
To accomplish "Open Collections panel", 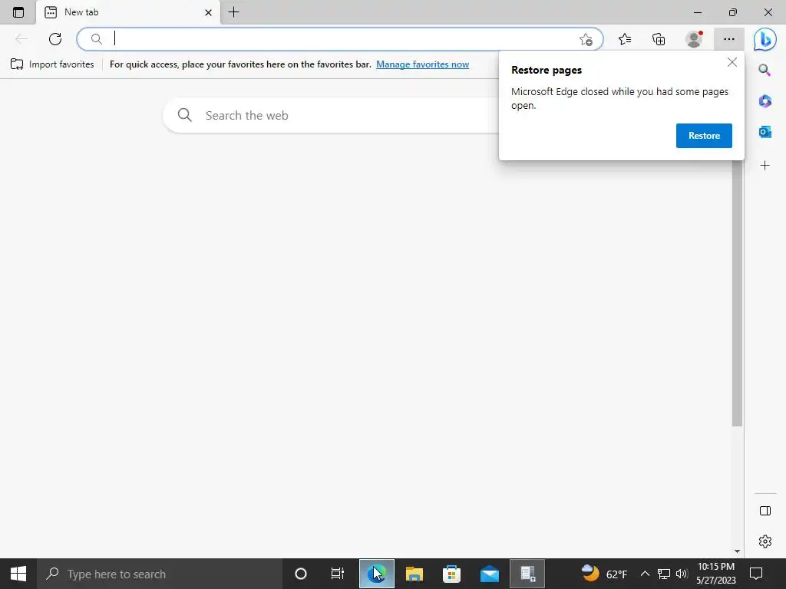I will coord(659,39).
